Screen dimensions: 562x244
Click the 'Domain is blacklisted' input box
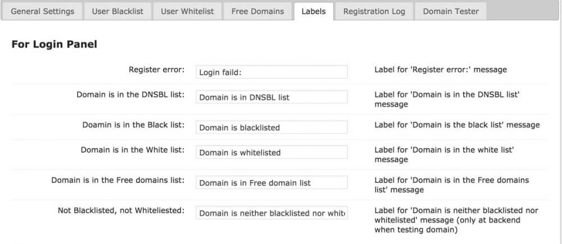[271, 127]
